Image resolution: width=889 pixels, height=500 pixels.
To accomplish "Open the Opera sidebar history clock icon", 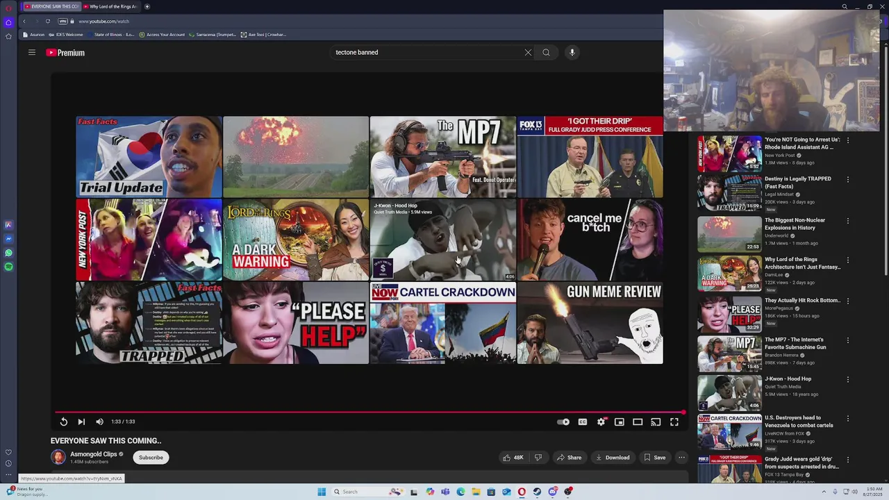I will pos(8,463).
